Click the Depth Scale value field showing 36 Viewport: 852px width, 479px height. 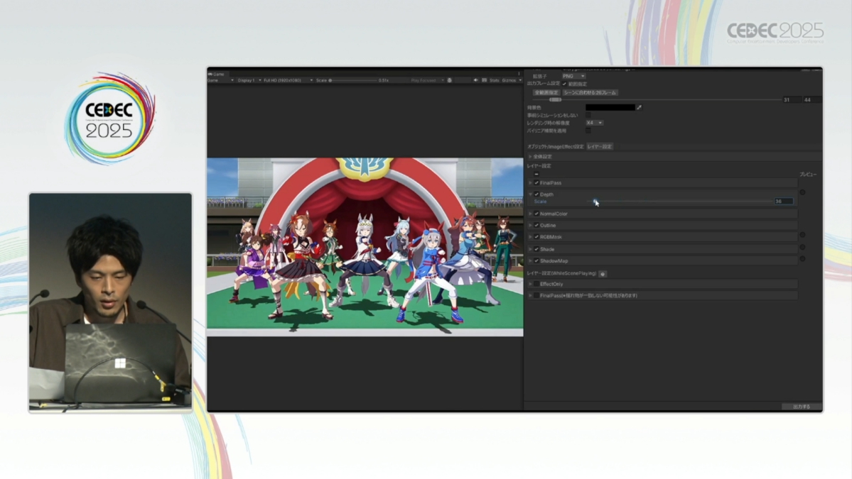(x=784, y=202)
